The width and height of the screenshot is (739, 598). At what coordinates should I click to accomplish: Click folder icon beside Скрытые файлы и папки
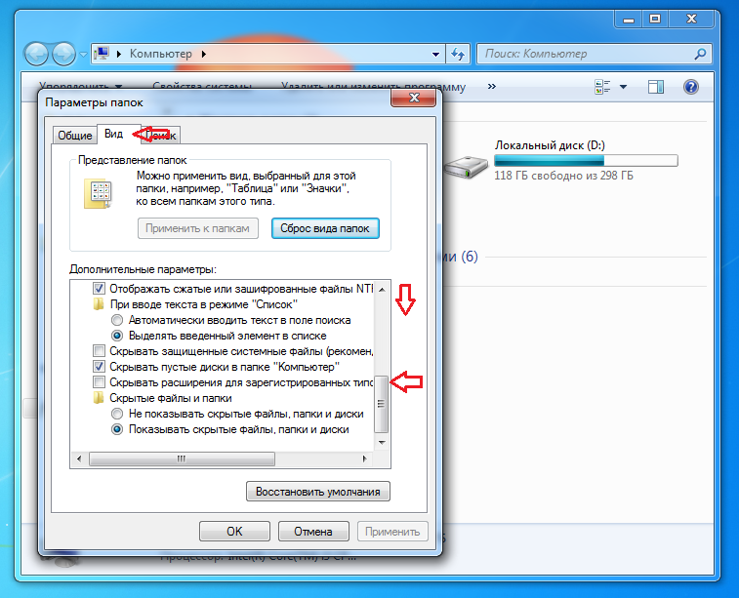99,398
